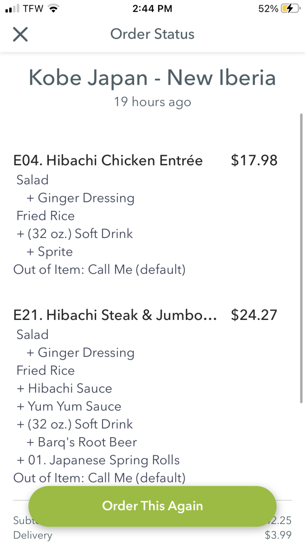The image size is (305, 543).
Task: Tap the Order This Again button
Action: [x=152, y=506]
